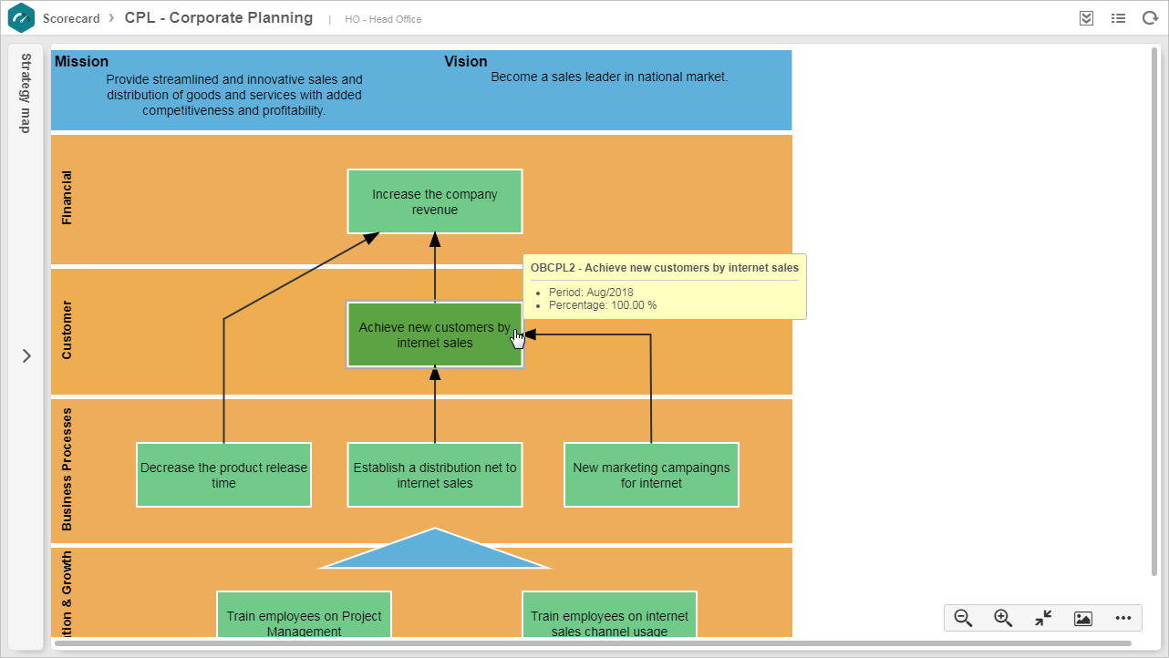This screenshot has width=1169, height=658.
Task: Click the zoom out magnifier icon
Action: point(963,618)
